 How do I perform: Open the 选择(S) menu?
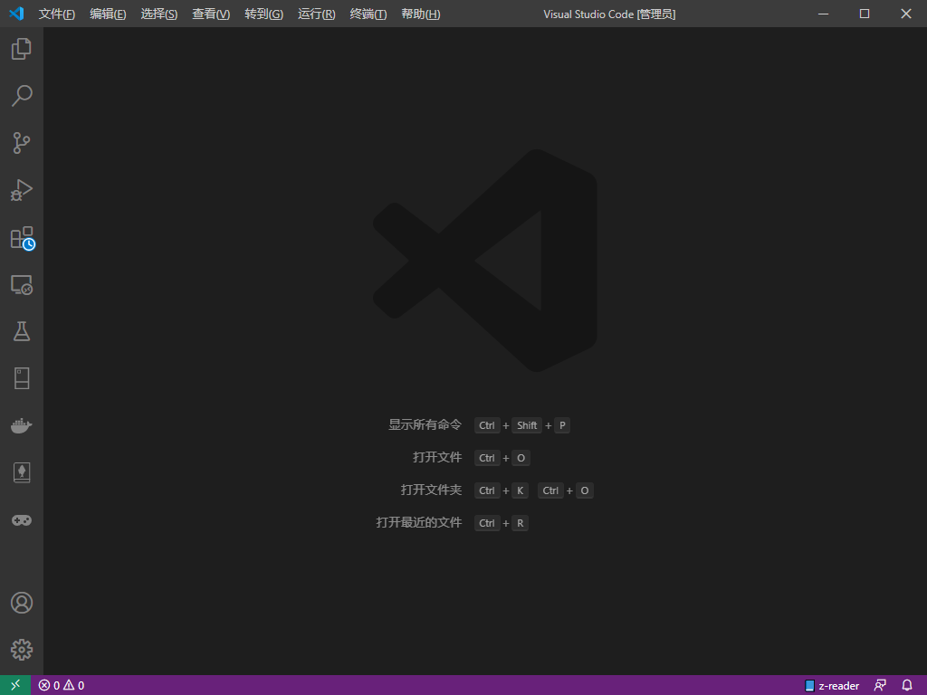pyautogui.click(x=159, y=14)
